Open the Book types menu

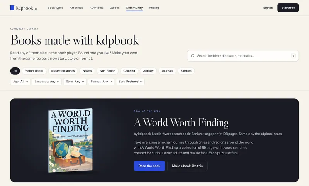click(55, 8)
